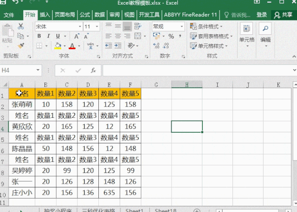Click the Borders icon
The image size is (297, 212).
pyautogui.click(x=39, y=45)
